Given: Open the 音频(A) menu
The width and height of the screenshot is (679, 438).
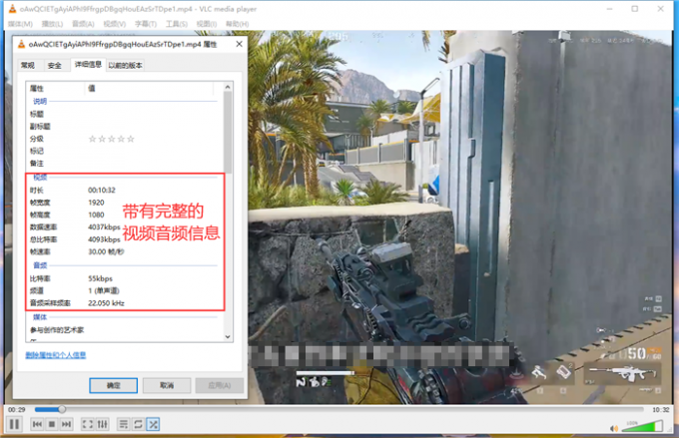Looking at the screenshot, I should coord(83,24).
